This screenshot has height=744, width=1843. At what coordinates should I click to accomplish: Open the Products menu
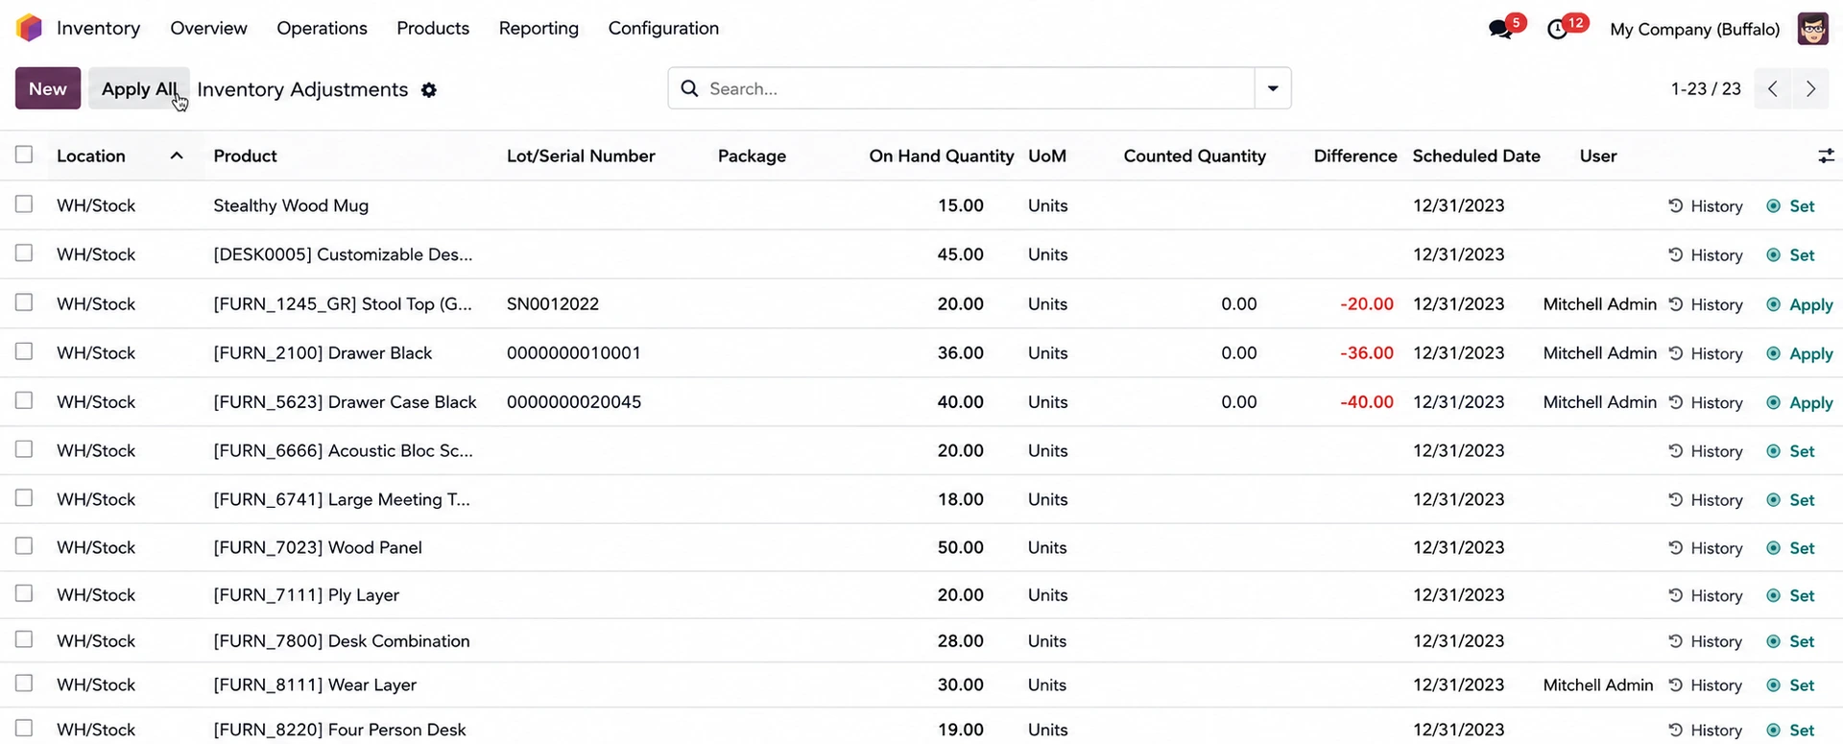[x=433, y=28]
